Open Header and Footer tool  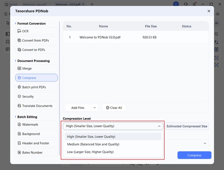[36, 143]
